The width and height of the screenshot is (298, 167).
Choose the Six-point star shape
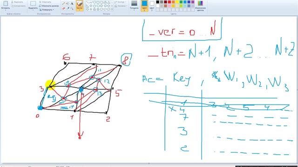(x=98, y=9)
